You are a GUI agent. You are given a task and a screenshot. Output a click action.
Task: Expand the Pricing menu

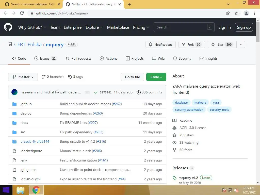point(141,27)
